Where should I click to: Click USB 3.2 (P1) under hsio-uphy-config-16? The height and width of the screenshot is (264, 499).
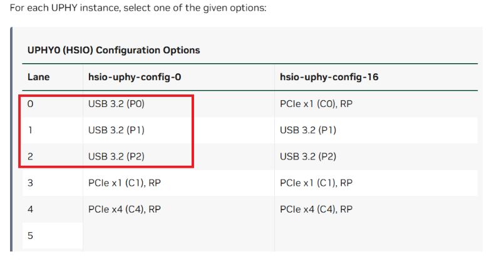[308, 130]
